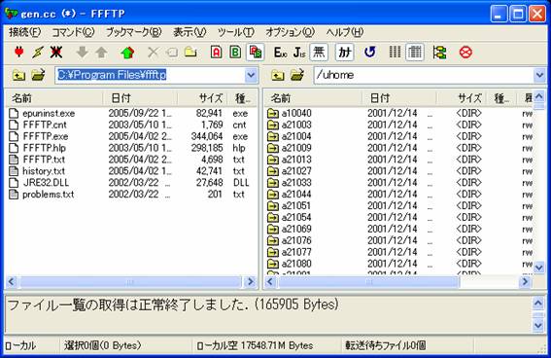
Task: Open the ツール(T) menu
Action: (236, 32)
